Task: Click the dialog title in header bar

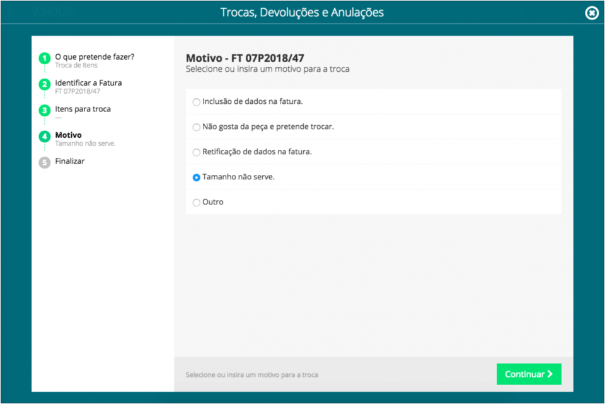Action: click(x=302, y=13)
